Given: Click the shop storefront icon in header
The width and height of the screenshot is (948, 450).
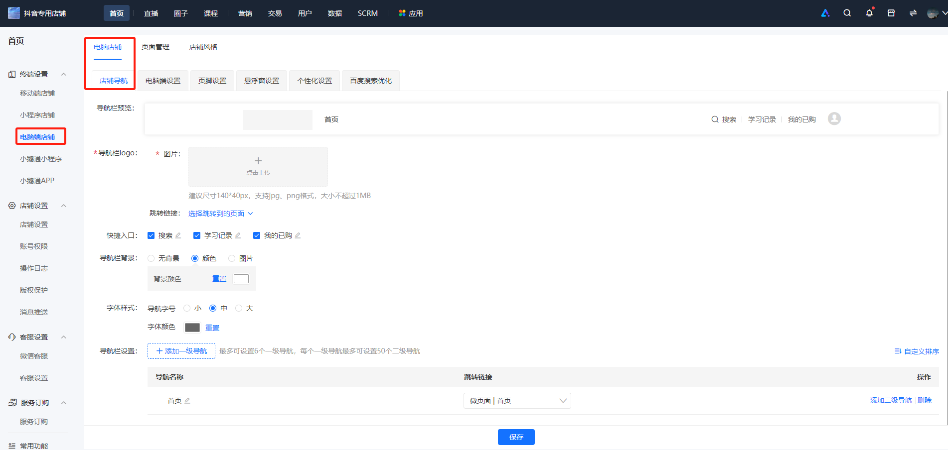Looking at the screenshot, I should click(x=891, y=13).
